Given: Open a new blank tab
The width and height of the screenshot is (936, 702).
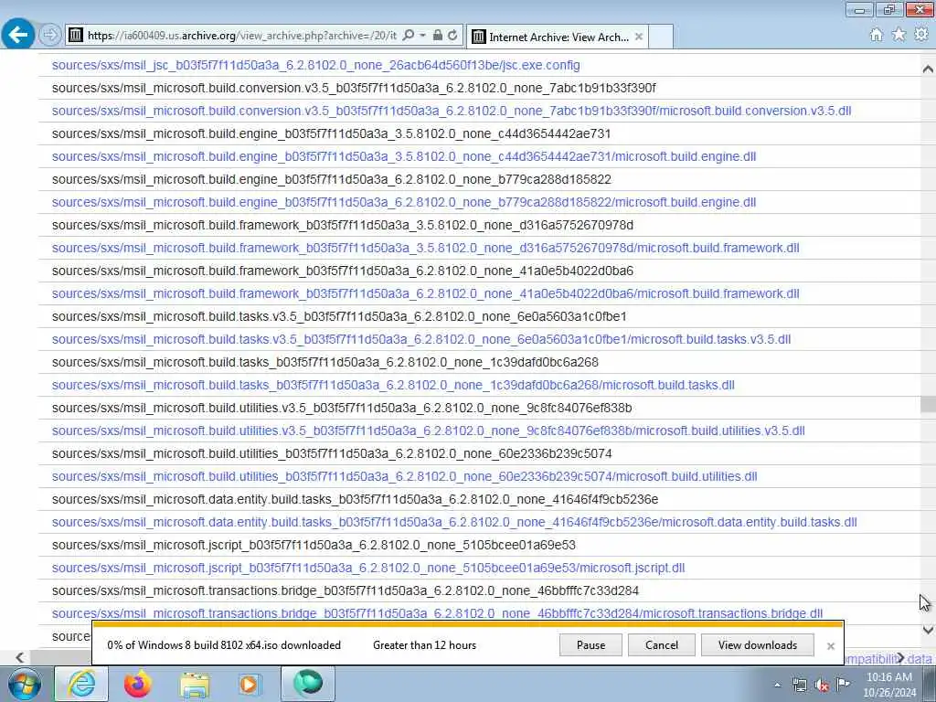Looking at the screenshot, I should tap(661, 37).
